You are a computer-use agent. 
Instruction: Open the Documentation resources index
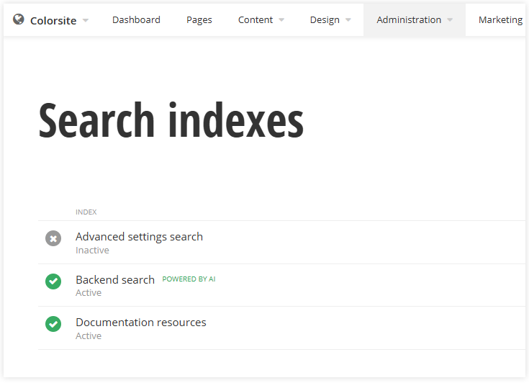[141, 323]
